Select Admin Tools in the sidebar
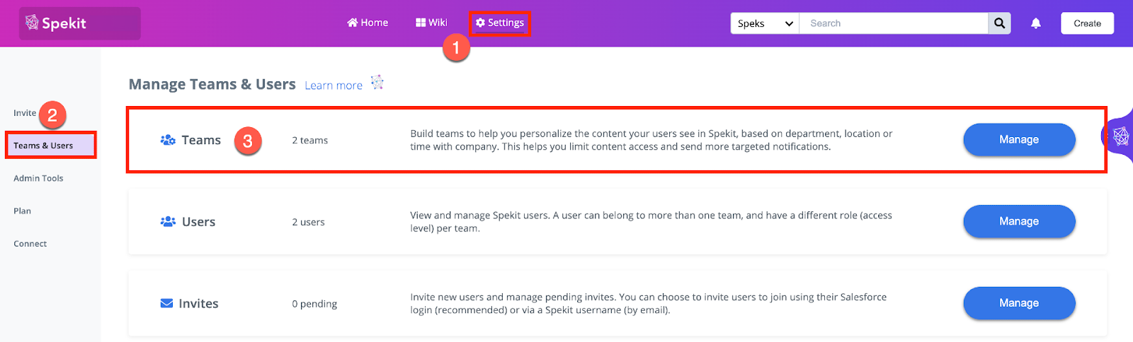The height and width of the screenshot is (342, 1133). click(x=38, y=178)
